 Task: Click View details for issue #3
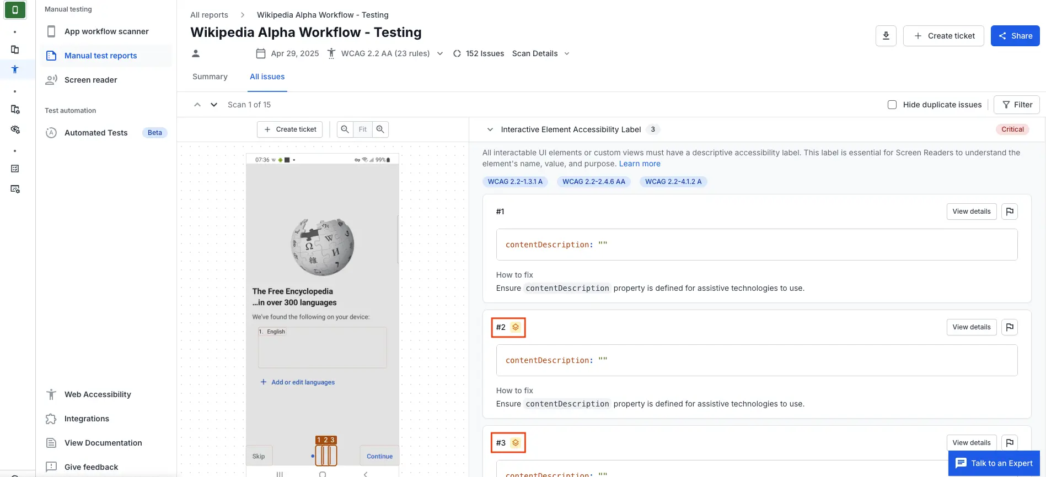point(972,443)
